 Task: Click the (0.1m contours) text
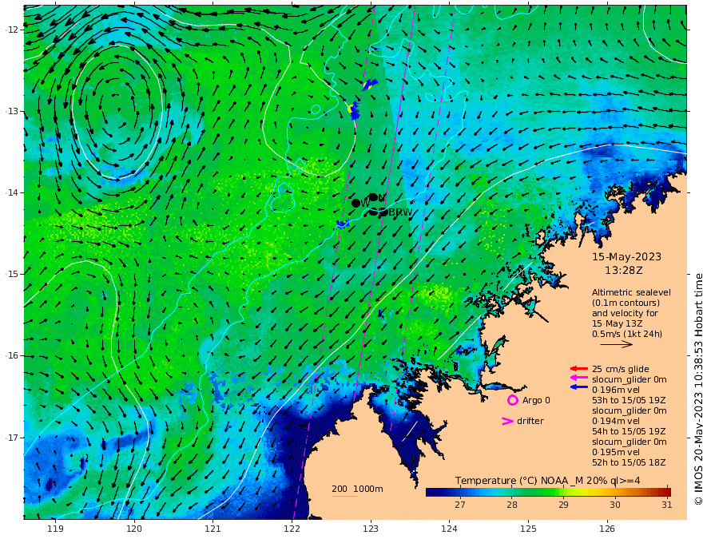pyautogui.click(x=626, y=303)
